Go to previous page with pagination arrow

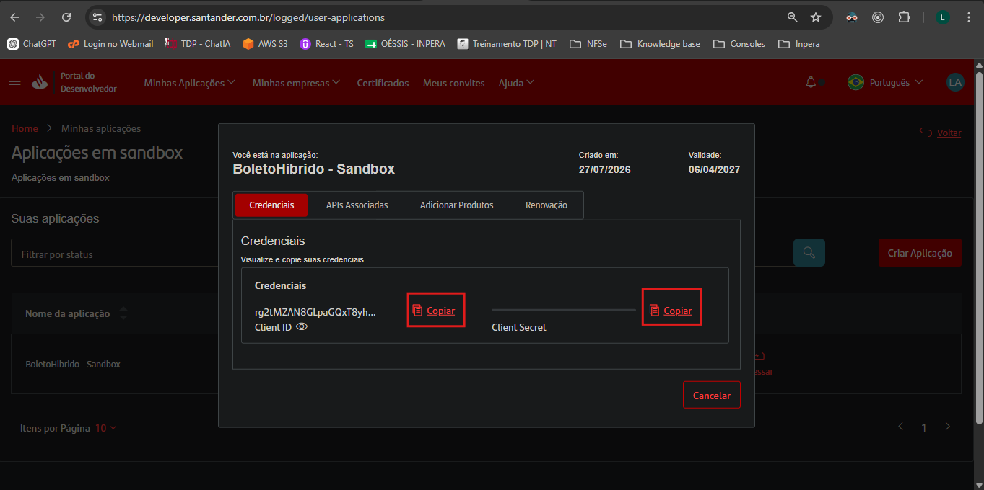point(900,427)
